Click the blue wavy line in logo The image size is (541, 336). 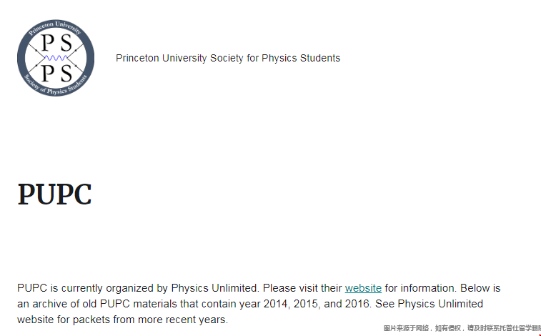(x=56, y=58)
